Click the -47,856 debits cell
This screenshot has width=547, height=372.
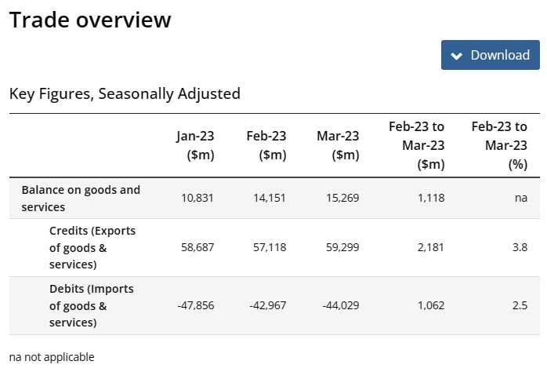coord(196,305)
